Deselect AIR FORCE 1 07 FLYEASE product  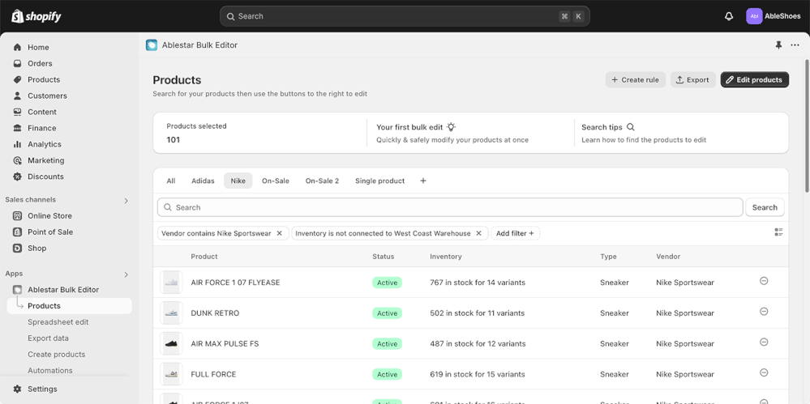click(x=764, y=281)
